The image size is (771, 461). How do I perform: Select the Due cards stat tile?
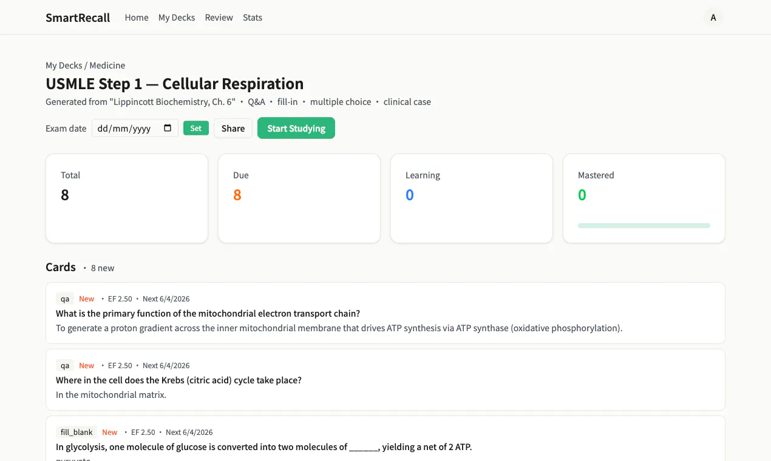click(x=299, y=198)
